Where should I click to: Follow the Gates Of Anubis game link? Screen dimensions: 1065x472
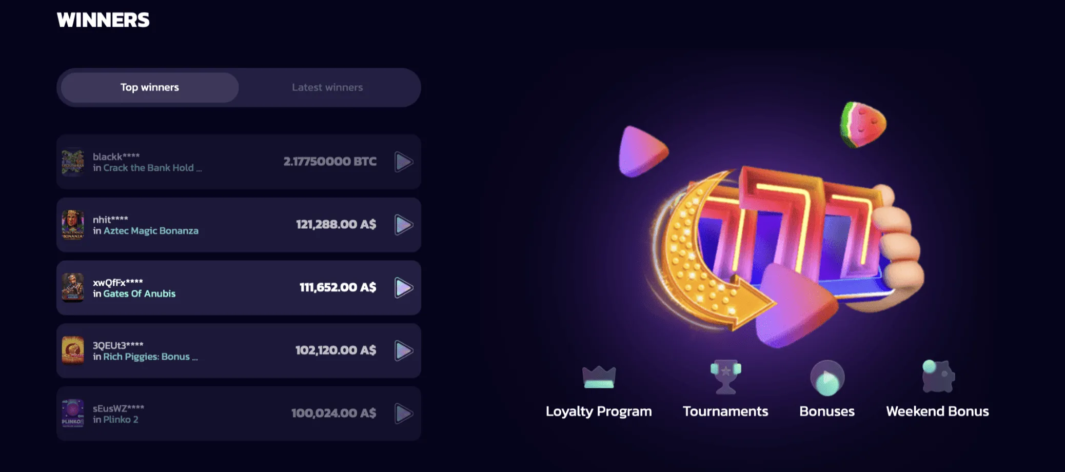tap(140, 294)
